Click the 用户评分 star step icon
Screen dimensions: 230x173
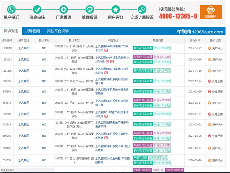[116, 9]
